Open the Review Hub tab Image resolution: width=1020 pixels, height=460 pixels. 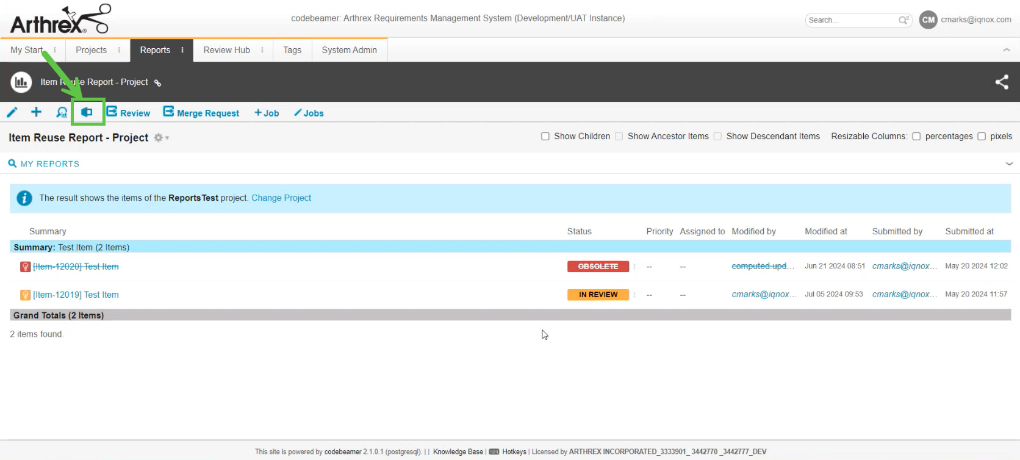click(x=226, y=50)
